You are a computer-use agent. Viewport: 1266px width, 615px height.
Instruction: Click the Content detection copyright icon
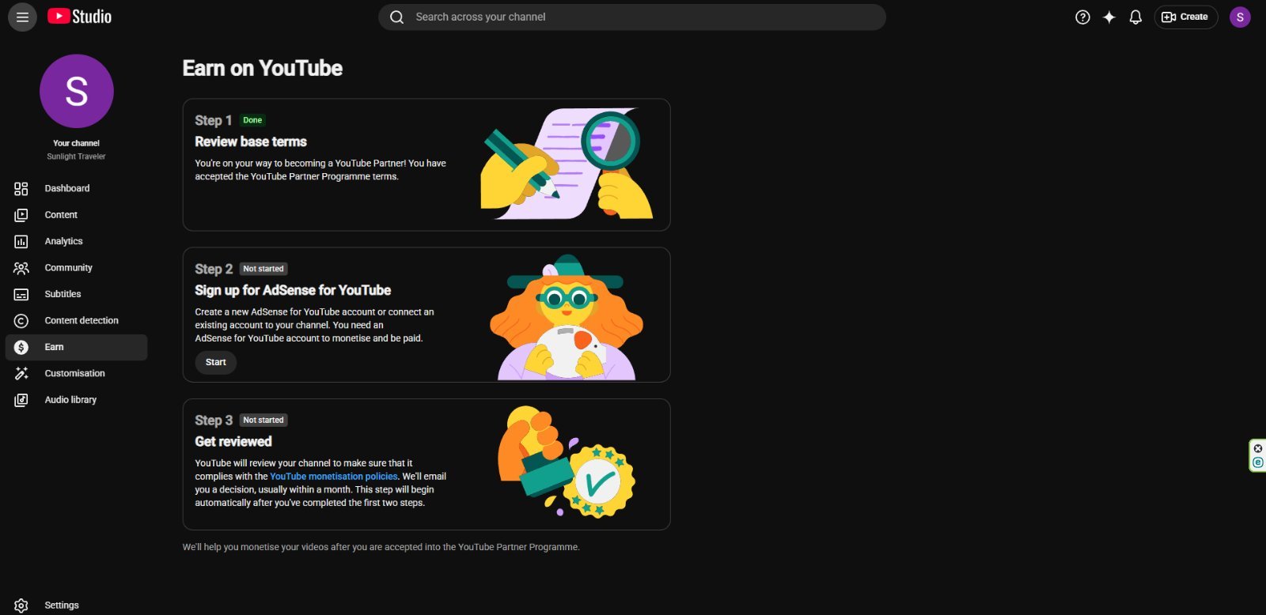[21, 321]
